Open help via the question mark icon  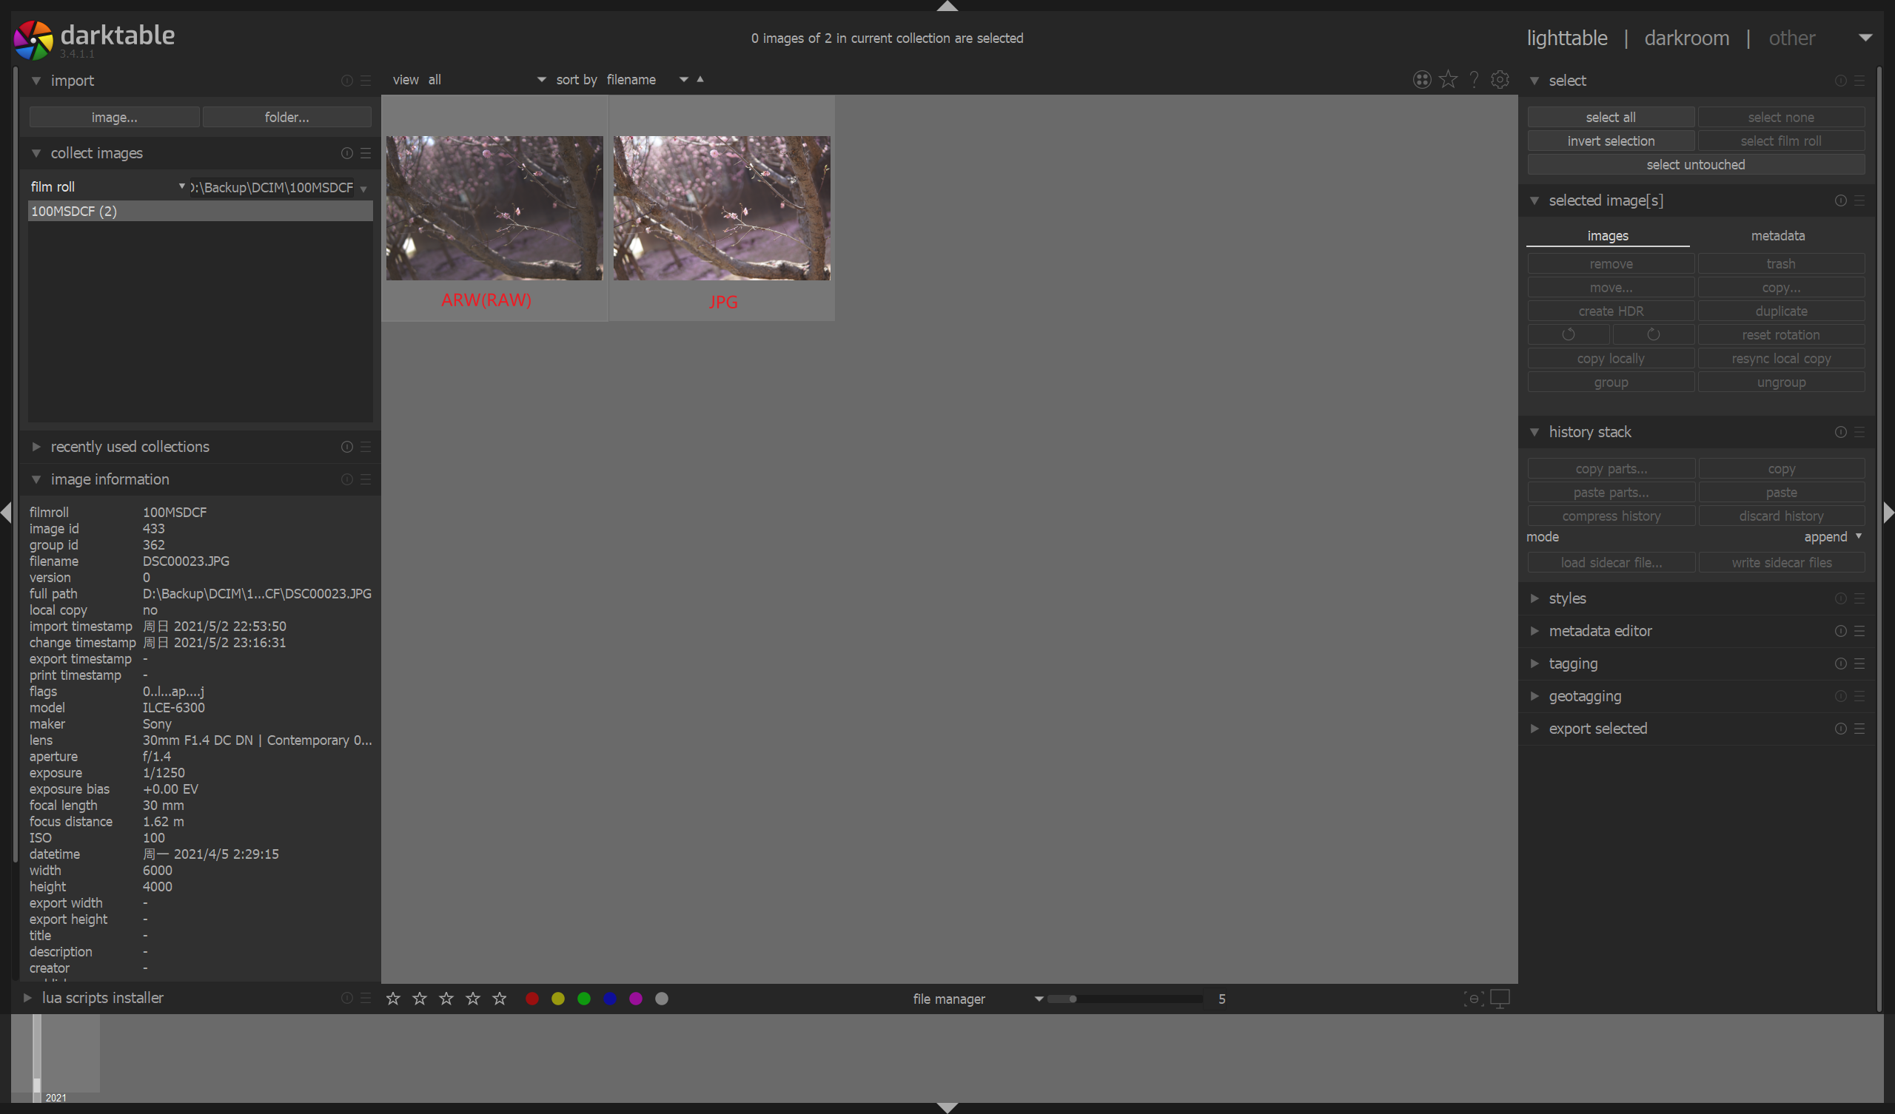coord(1474,79)
